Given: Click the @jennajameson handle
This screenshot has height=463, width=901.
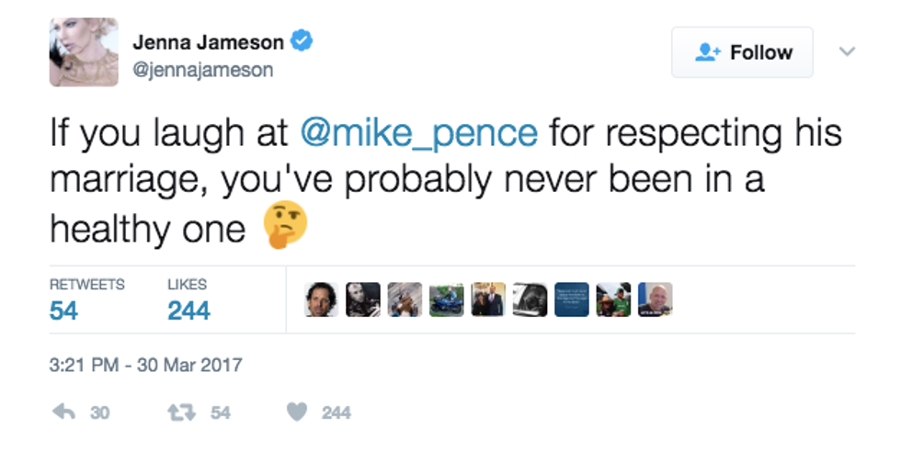Looking at the screenshot, I should pyautogui.click(x=202, y=70).
